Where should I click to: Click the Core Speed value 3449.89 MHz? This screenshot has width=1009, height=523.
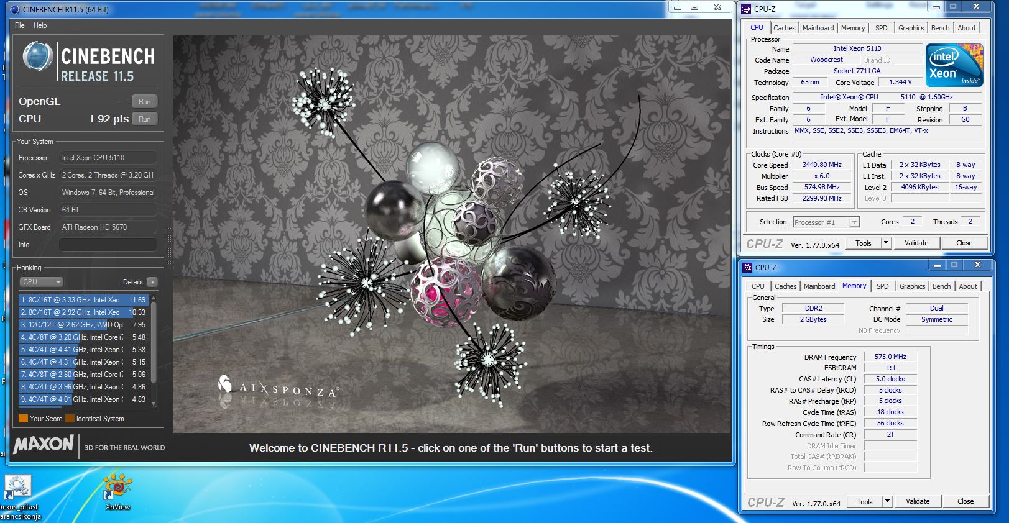(x=822, y=165)
